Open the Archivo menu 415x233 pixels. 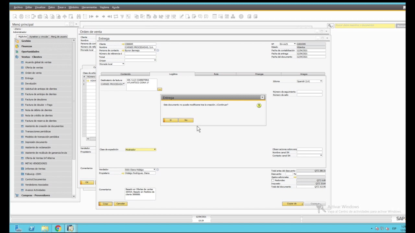pyautogui.click(x=18, y=7)
